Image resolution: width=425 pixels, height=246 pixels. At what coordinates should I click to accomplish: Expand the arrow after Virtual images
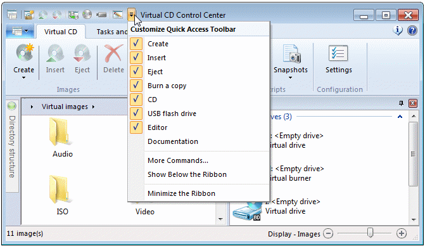coord(93,107)
